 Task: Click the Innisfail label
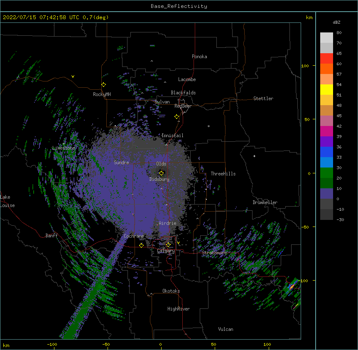(x=172, y=136)
